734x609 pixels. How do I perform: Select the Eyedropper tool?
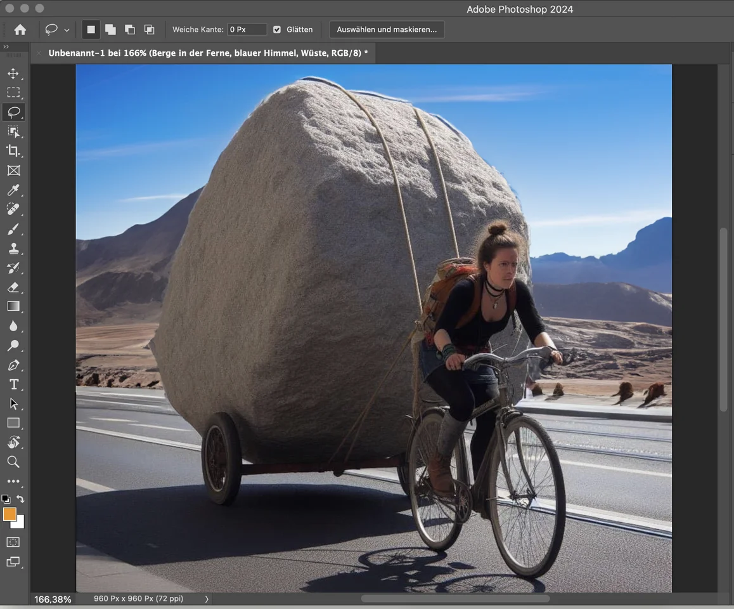(13, 190)
